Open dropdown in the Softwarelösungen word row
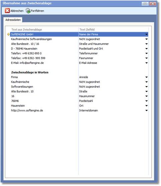This screenshot has width=161, height=186. (x=147, y=87)
